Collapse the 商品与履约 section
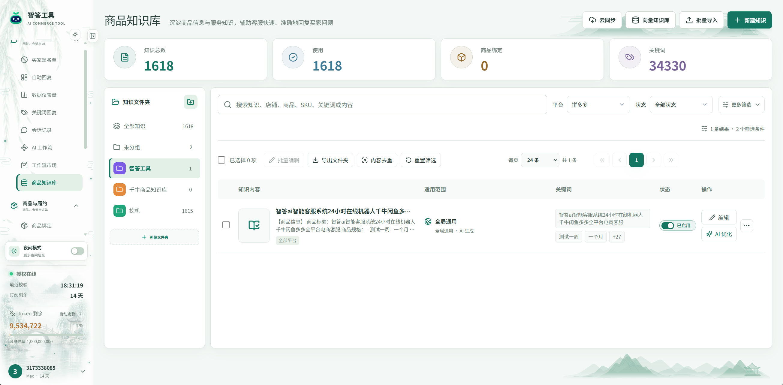The width and height of the screenshot is (783, 385). pyautogui.click(x=76, y=206)
